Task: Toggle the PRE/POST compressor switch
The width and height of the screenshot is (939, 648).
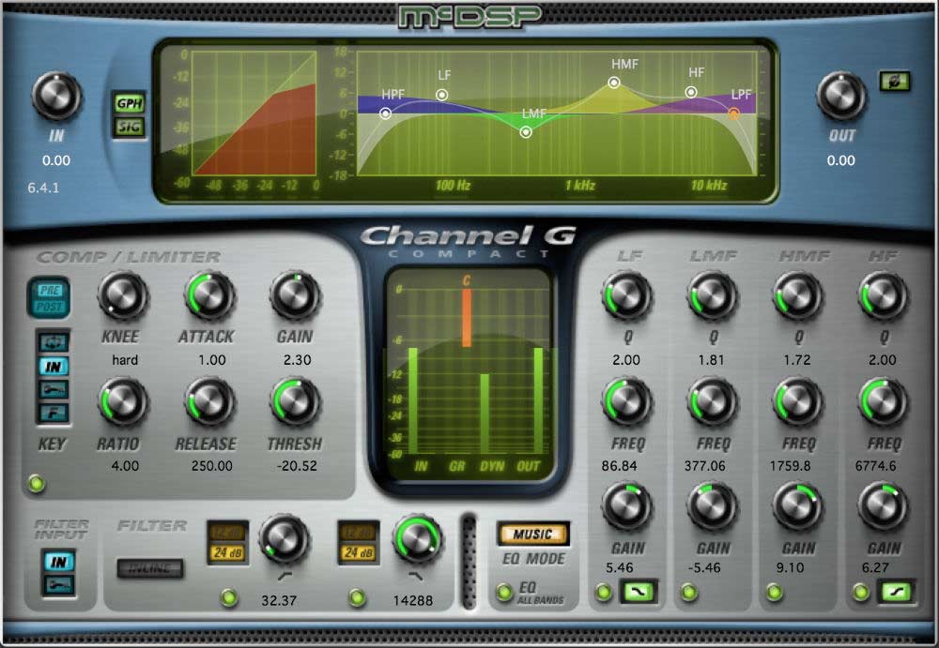Action: click(49, 298)
